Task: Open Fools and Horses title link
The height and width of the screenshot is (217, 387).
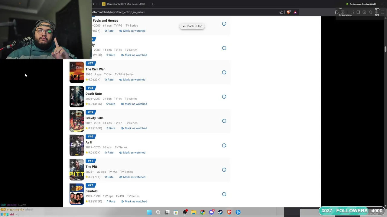Action: (x=105, y=21)
